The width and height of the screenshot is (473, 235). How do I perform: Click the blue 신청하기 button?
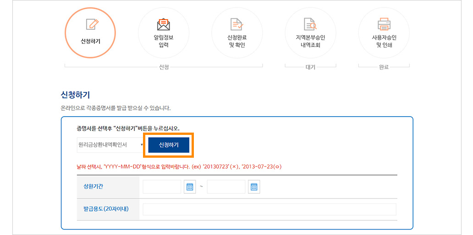coord(169,145)
